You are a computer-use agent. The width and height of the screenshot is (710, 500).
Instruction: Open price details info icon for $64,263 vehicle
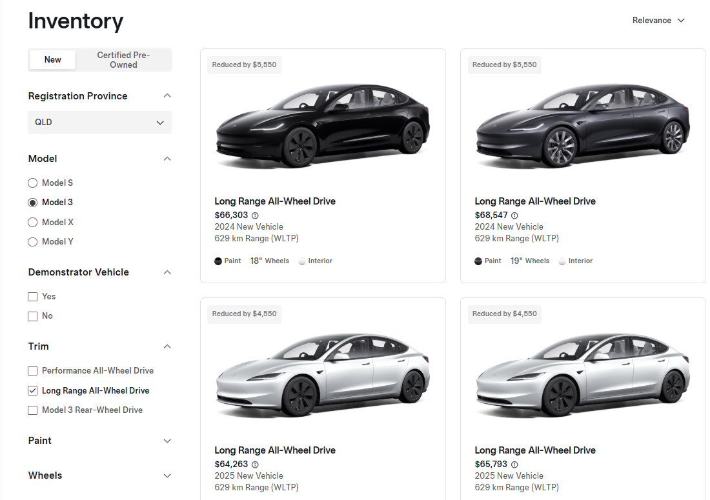point(254,464)
